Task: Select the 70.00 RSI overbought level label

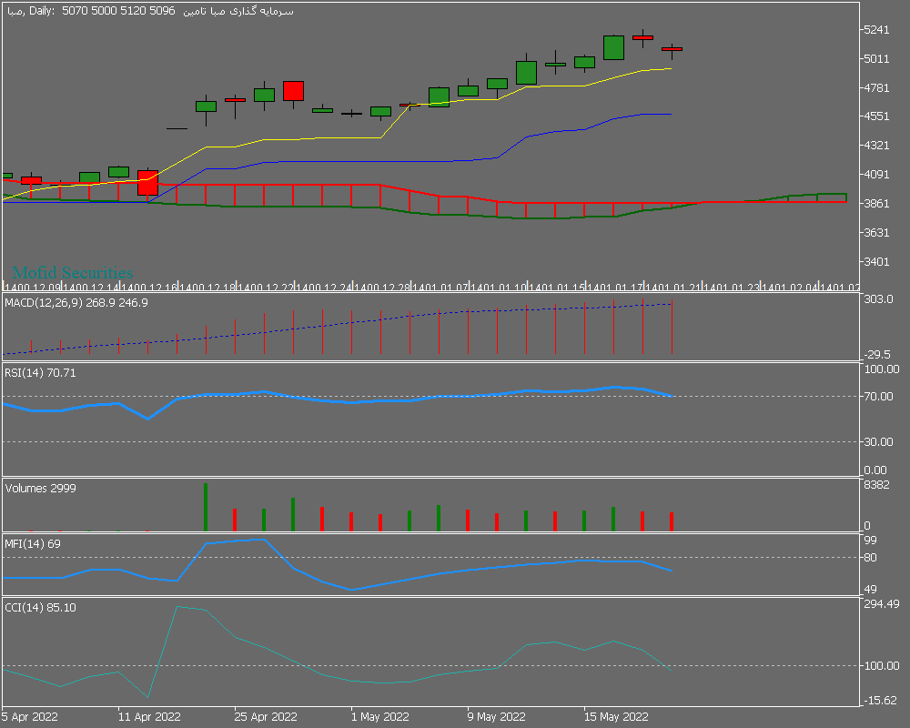Action: 879,397
